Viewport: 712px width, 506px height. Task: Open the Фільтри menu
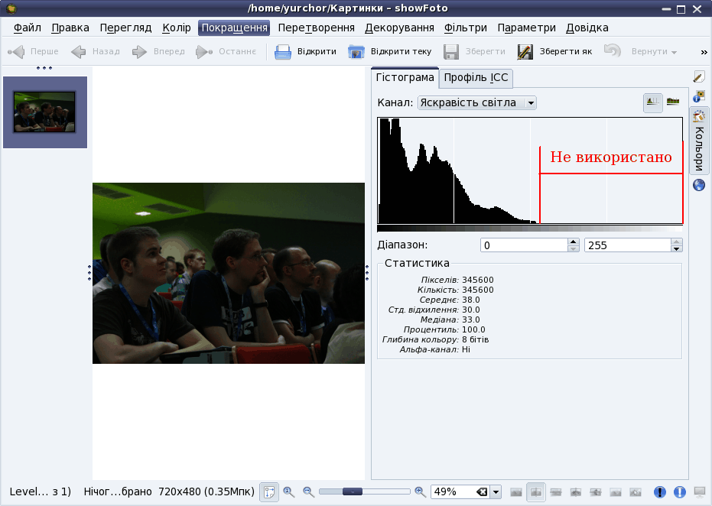point(465,28)
